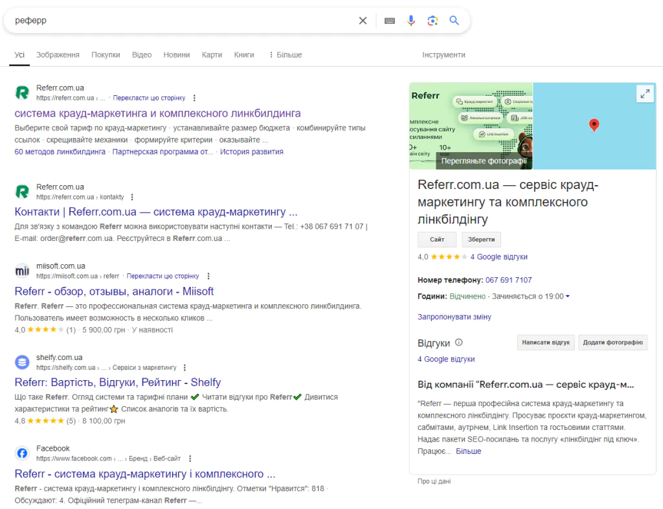Click the 'https://referr.com.ua › kontakty' URL text

coord(80,197)
